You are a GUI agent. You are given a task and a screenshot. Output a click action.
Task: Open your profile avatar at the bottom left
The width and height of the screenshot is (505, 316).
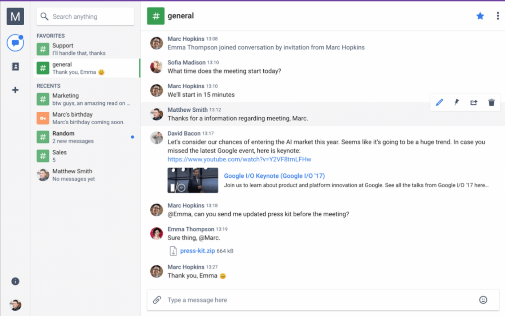click(x=15, y=305)
